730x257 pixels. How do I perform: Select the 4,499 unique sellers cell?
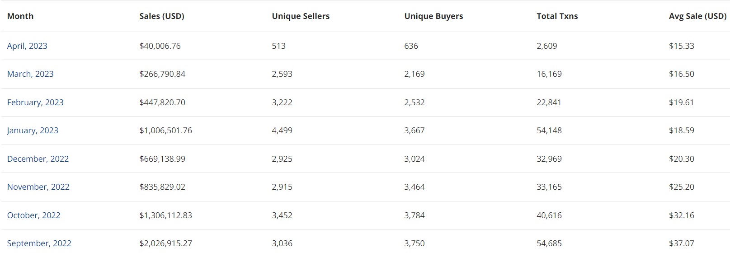click(282, 131)
